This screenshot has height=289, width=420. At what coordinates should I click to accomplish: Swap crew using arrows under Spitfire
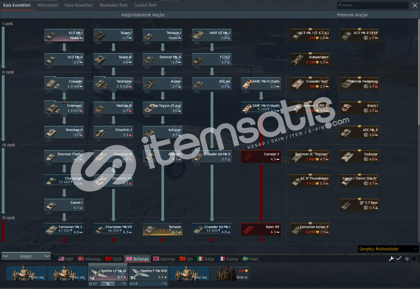[108, 284]
